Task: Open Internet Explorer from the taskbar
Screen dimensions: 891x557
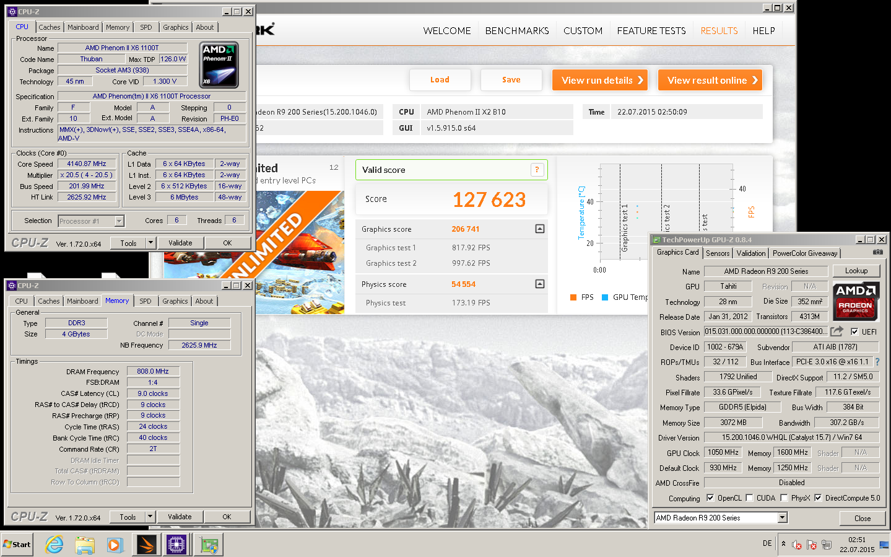Action: [x=54, y=545]
